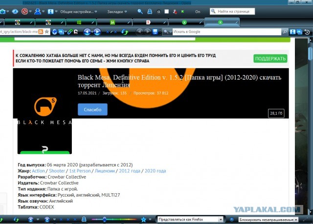Click in the Найти на странице field
This screenshot has height=224, width=313.
tap(232, 12)
